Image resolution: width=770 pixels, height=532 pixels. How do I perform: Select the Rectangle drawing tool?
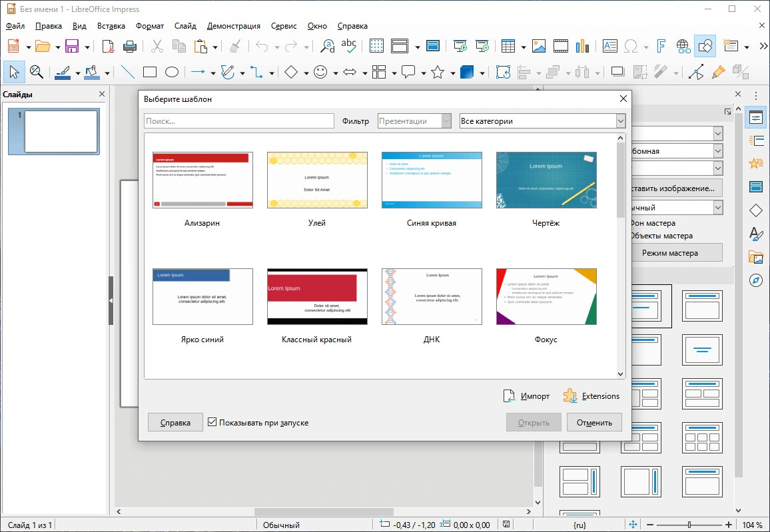(150, 72)
